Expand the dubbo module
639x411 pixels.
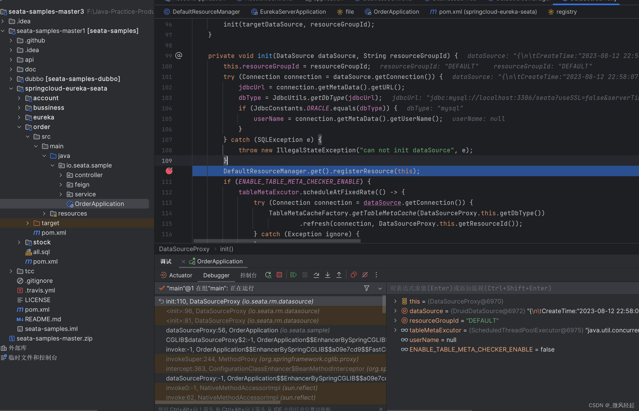tap(11, 79)
